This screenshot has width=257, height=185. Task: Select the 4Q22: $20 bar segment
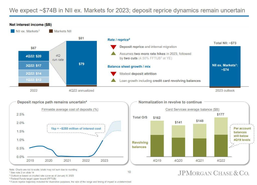click(x=34, y=56)
